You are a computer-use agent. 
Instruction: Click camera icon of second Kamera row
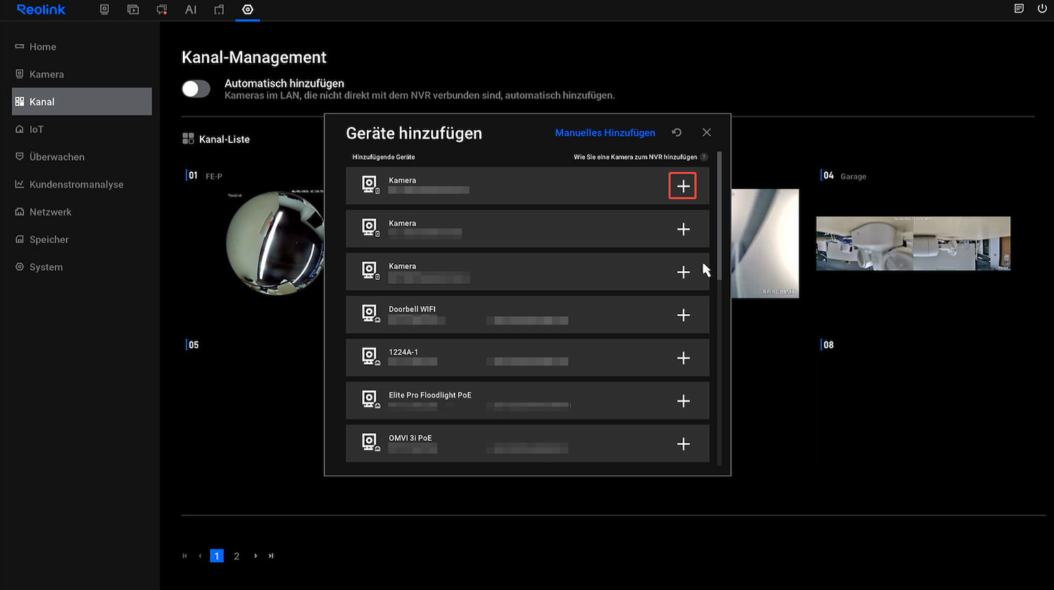(x=370, y=228)
